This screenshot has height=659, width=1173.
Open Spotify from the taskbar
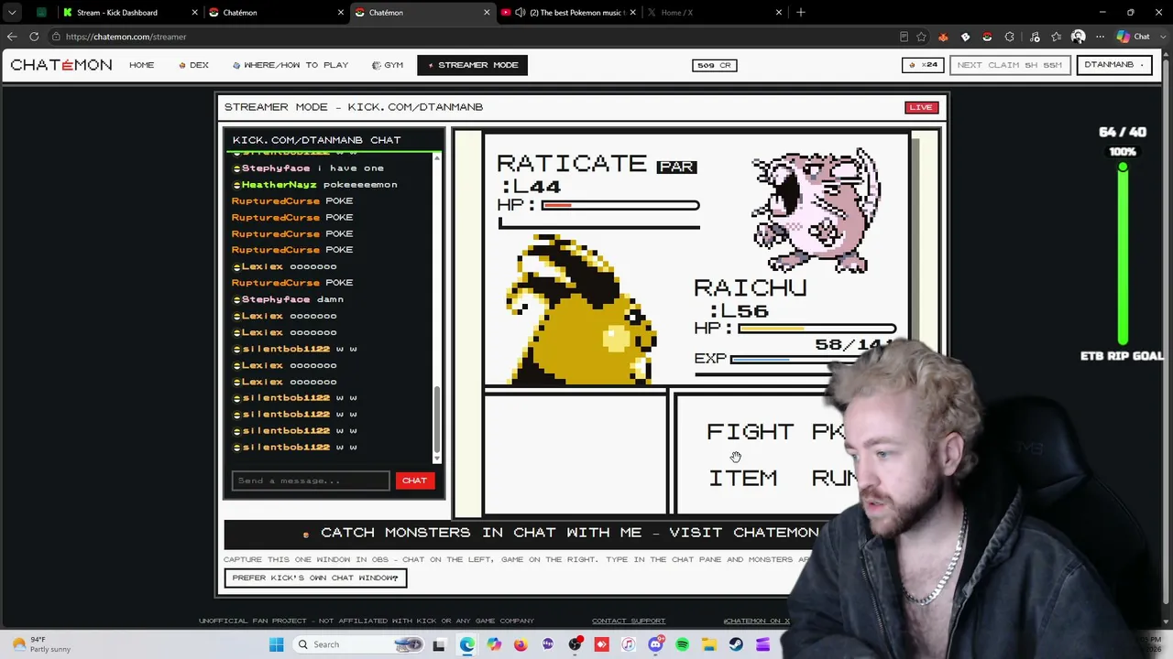tap(682, 644)
